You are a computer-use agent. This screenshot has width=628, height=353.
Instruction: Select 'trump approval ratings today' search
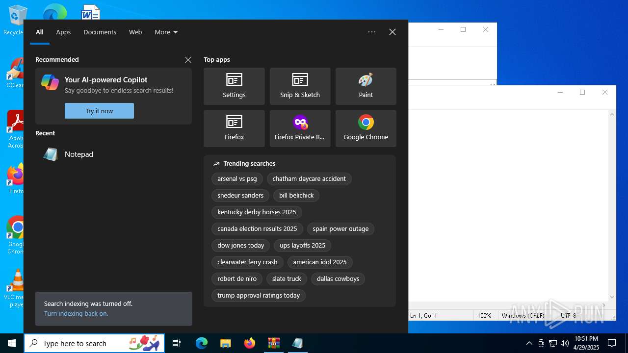[259, 296]
